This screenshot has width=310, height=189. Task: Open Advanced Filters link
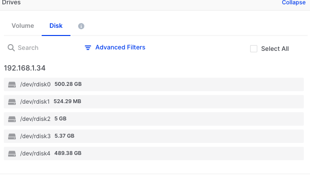click(x=120, y=47)
